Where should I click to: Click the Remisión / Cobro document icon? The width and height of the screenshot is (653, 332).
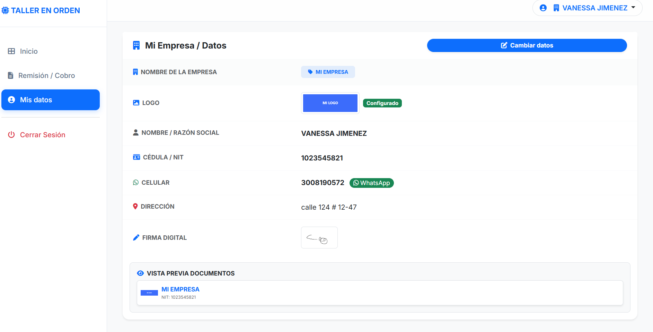(x=11, y=76)
